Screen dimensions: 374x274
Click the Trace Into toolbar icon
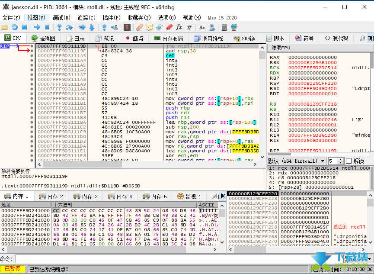[82, 27]
